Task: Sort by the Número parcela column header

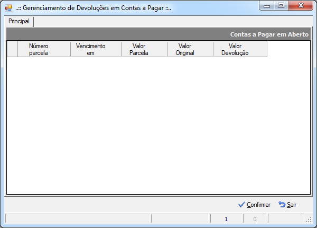Action: pyautogui.click(x=44, y=49)
